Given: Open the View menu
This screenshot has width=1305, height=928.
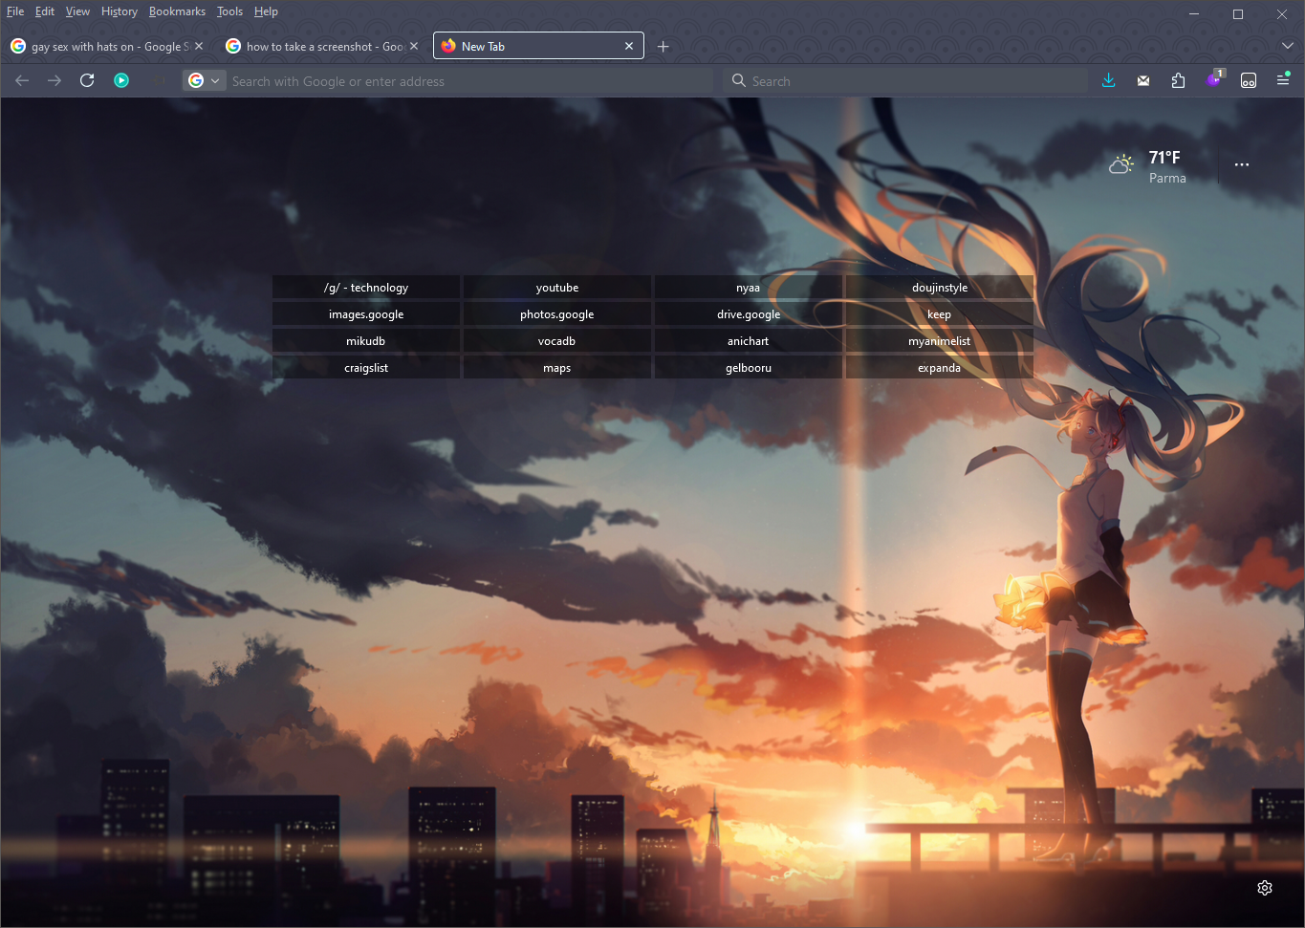Looking at the screenshot, I should tap(77, 11).
